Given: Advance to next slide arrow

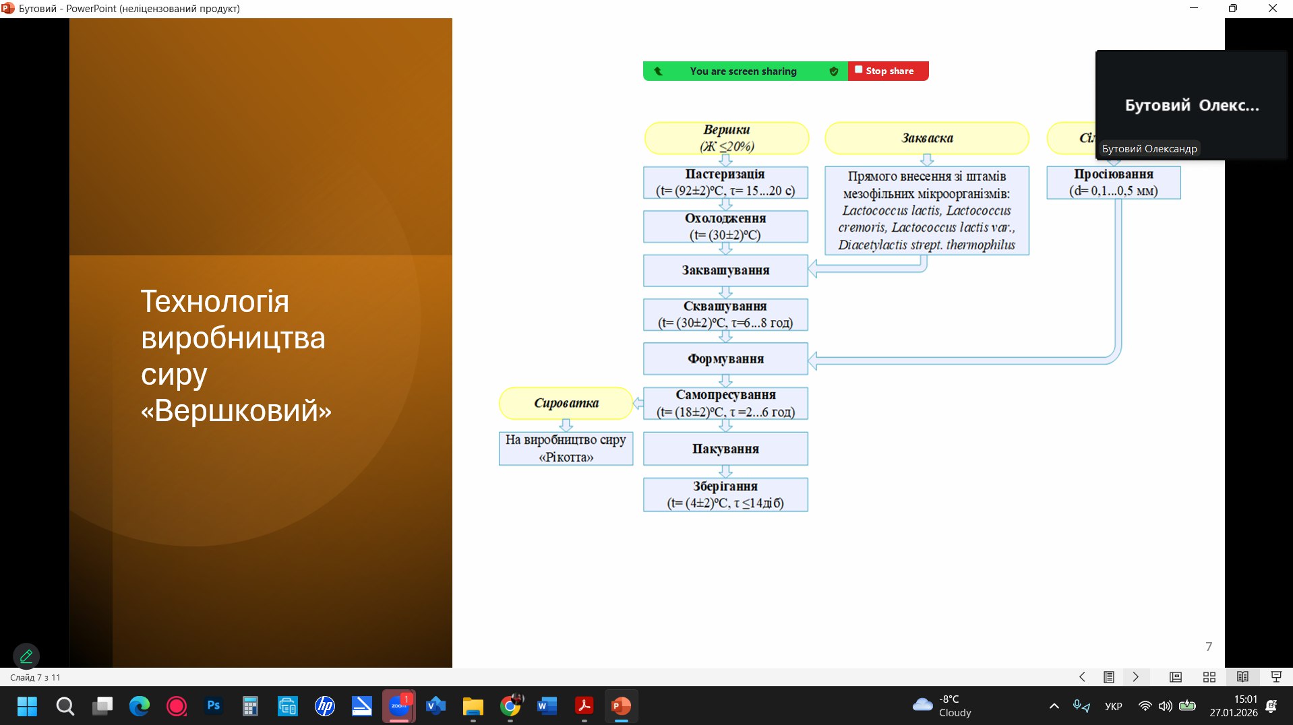Looking at the screenshot, I should tap(1136, 677).
